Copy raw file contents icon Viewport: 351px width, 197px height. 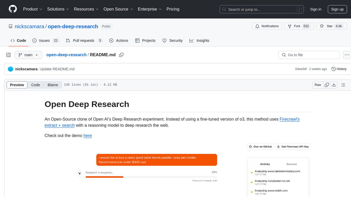pos(327,85)
